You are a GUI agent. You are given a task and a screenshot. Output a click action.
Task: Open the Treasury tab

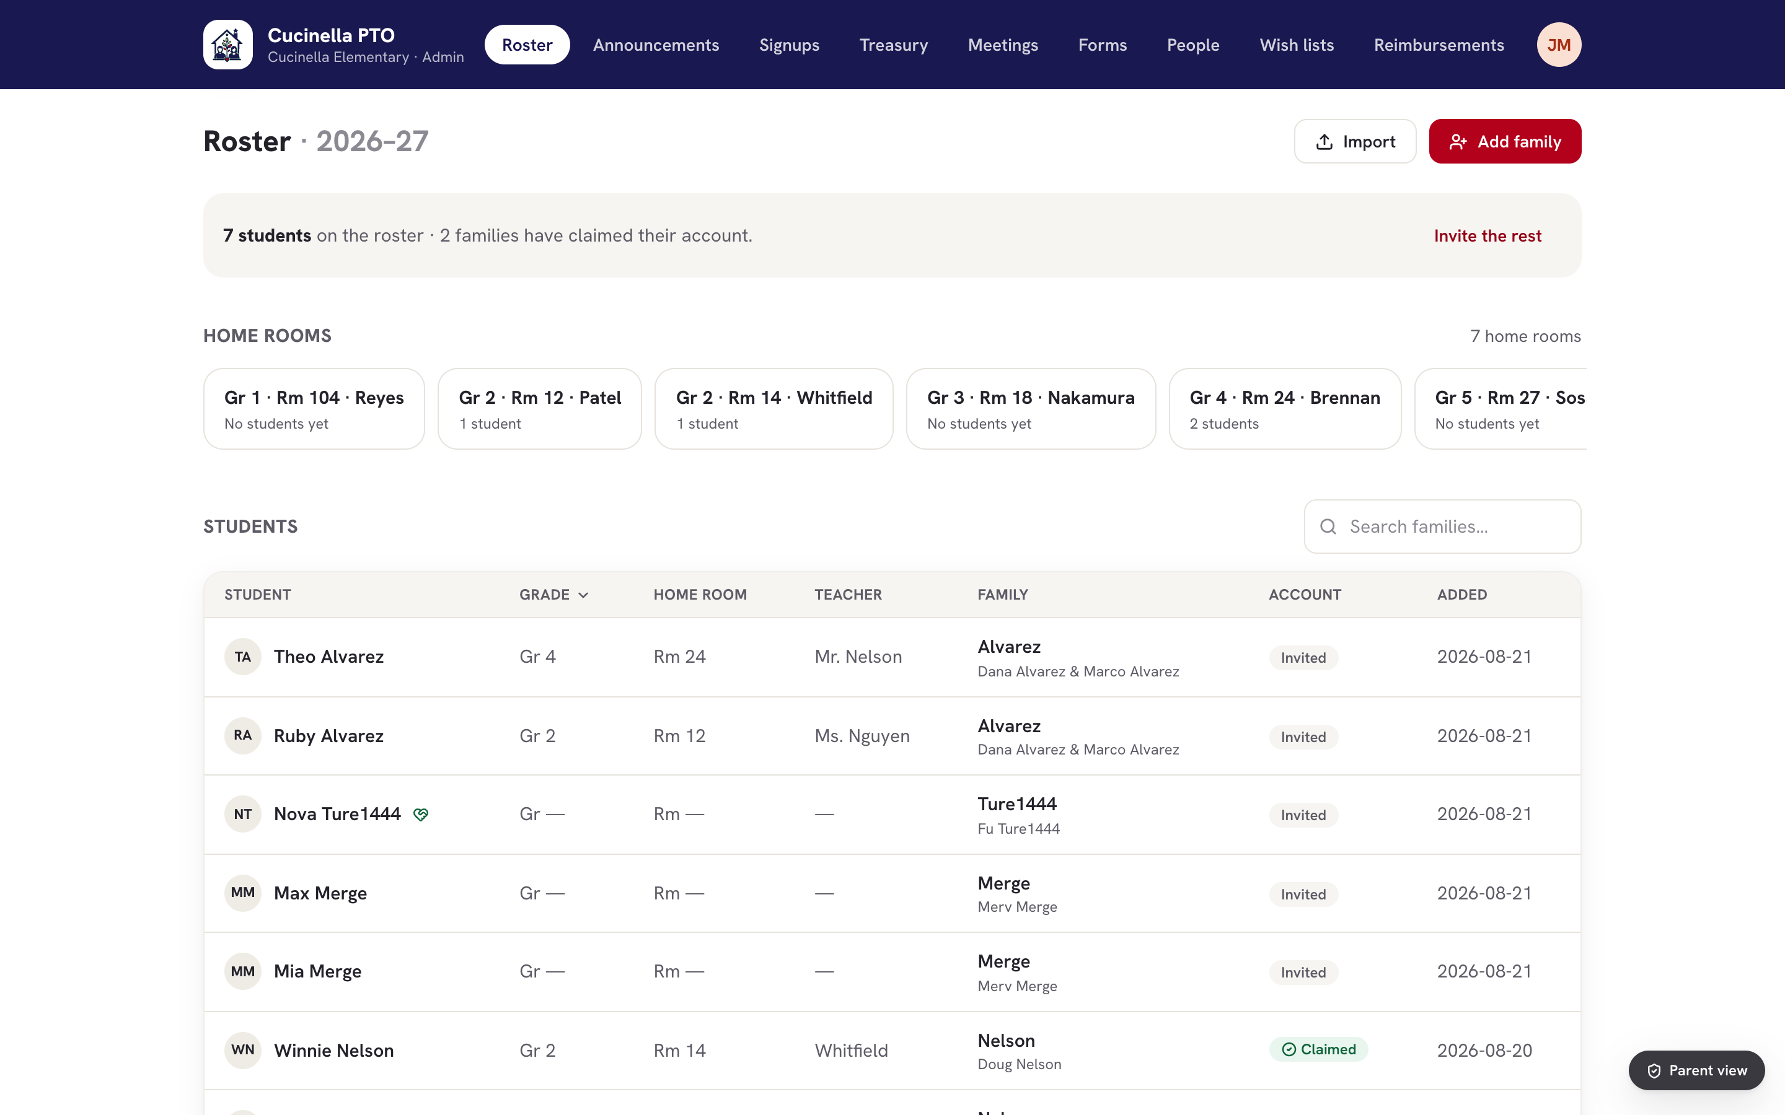pyautogui.click(x=893, y=45)
